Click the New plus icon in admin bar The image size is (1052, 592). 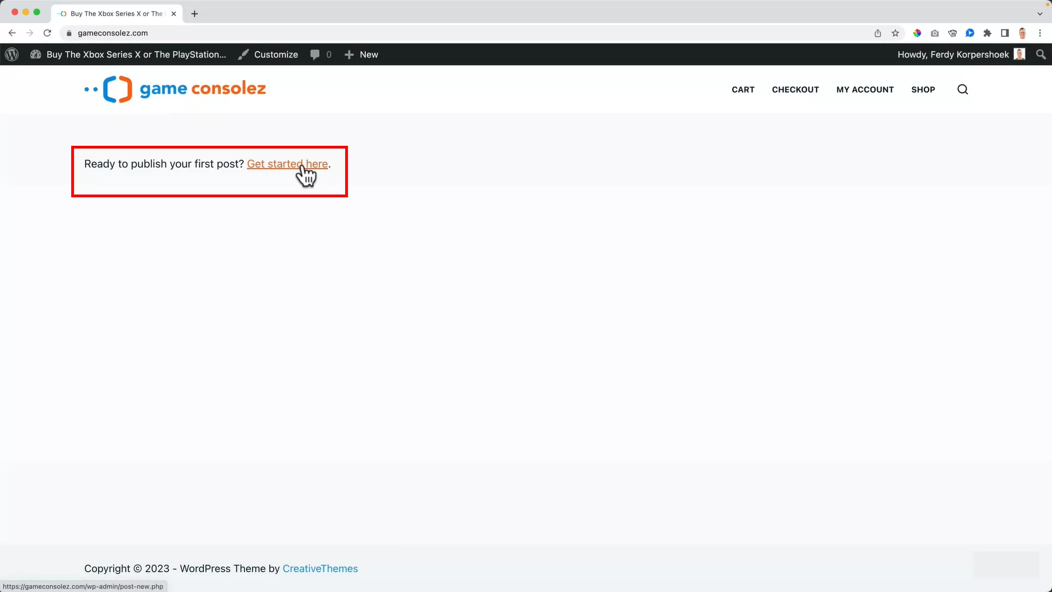349,54
